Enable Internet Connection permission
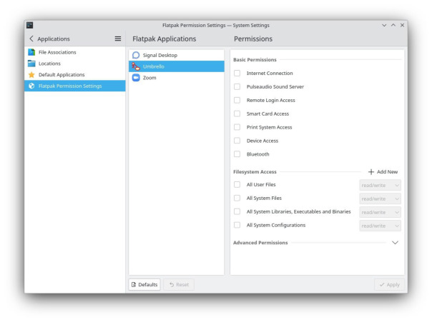 click(237, 73)
